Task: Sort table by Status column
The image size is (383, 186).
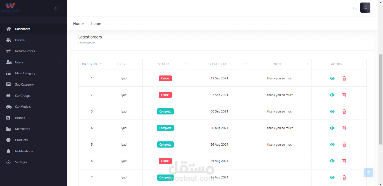Action: (166, 64)
